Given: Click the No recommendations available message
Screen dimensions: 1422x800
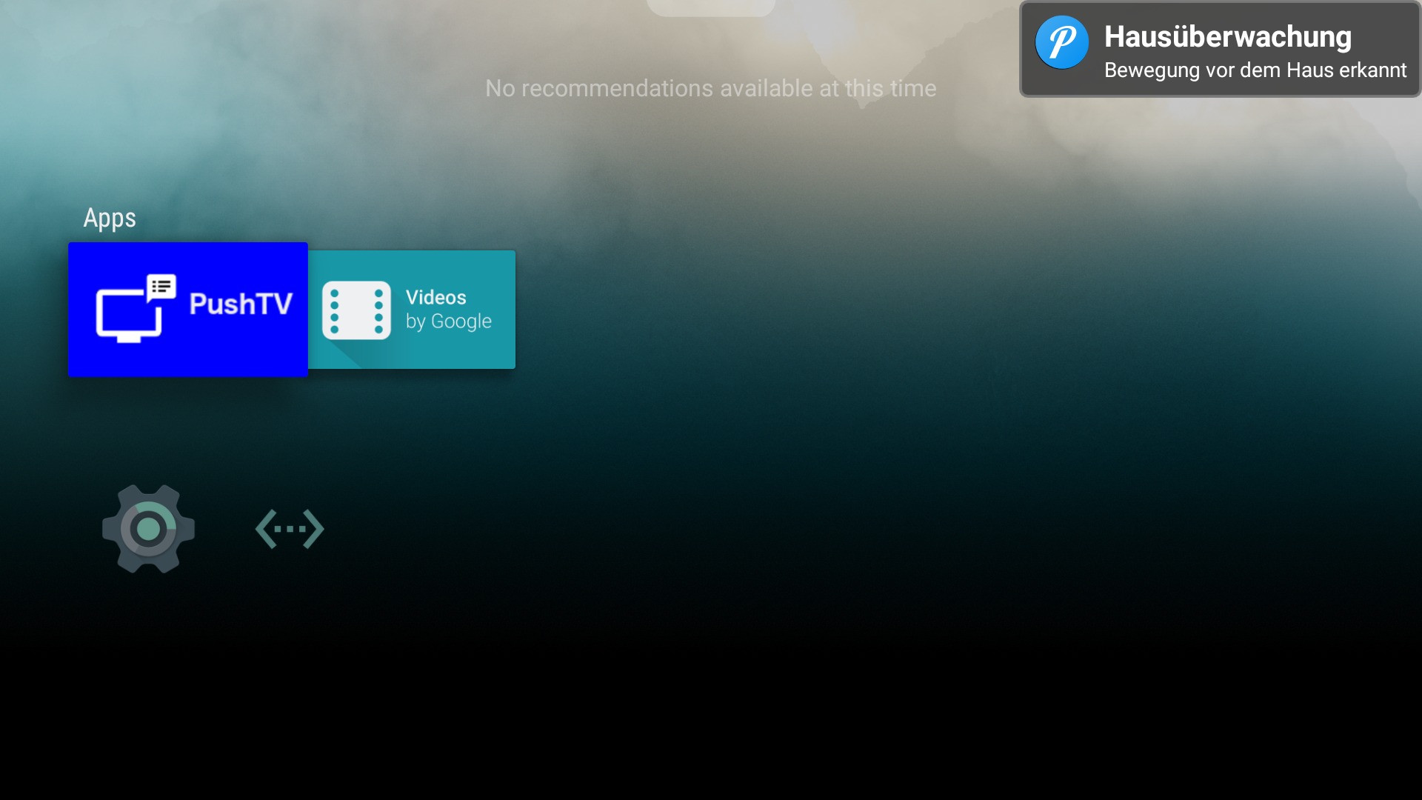Looking at the screenshot, I should [x=710, y=87].
